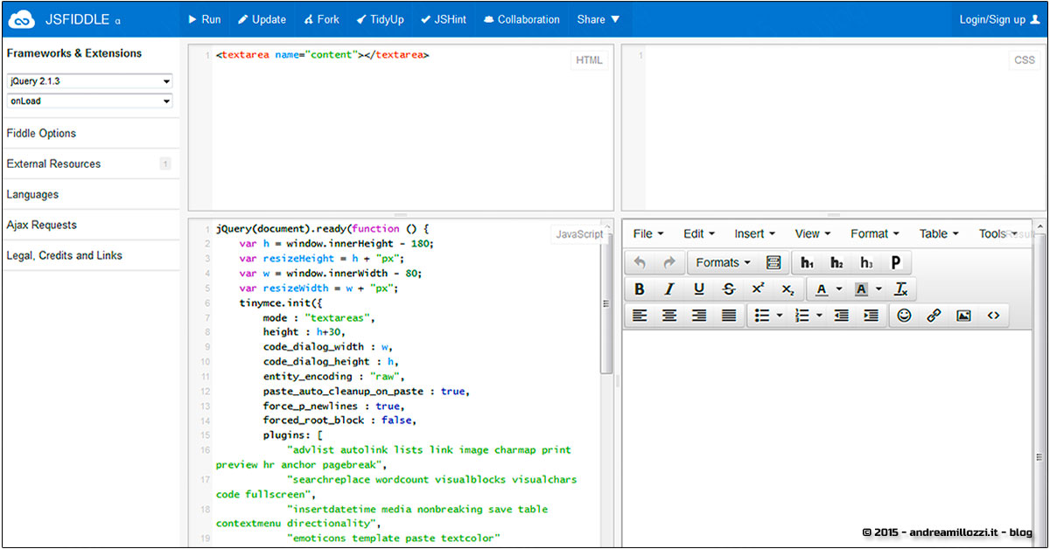Open the Table menu in TinyMCE

click(x=937, y=233)
